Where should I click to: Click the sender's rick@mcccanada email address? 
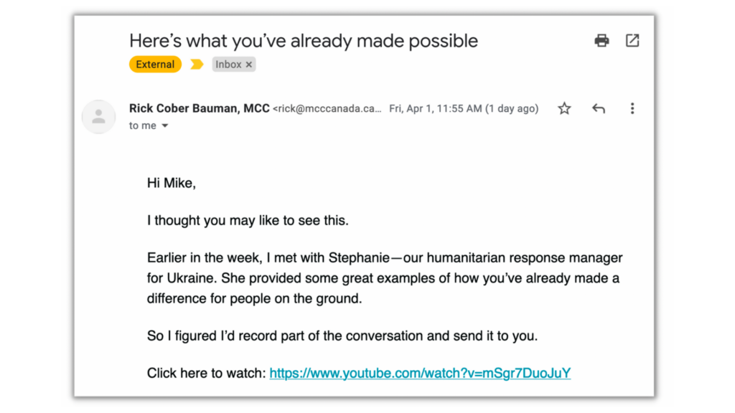(x=327, y=109)
